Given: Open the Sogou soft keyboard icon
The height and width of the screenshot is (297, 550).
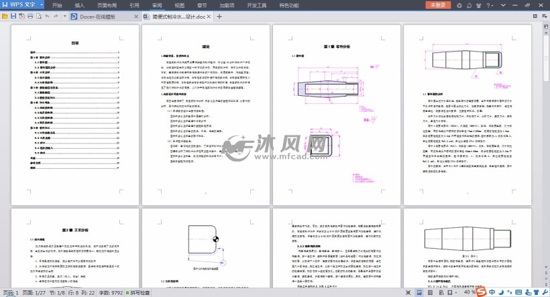Looking at the screenshot, I should (518, 292).
